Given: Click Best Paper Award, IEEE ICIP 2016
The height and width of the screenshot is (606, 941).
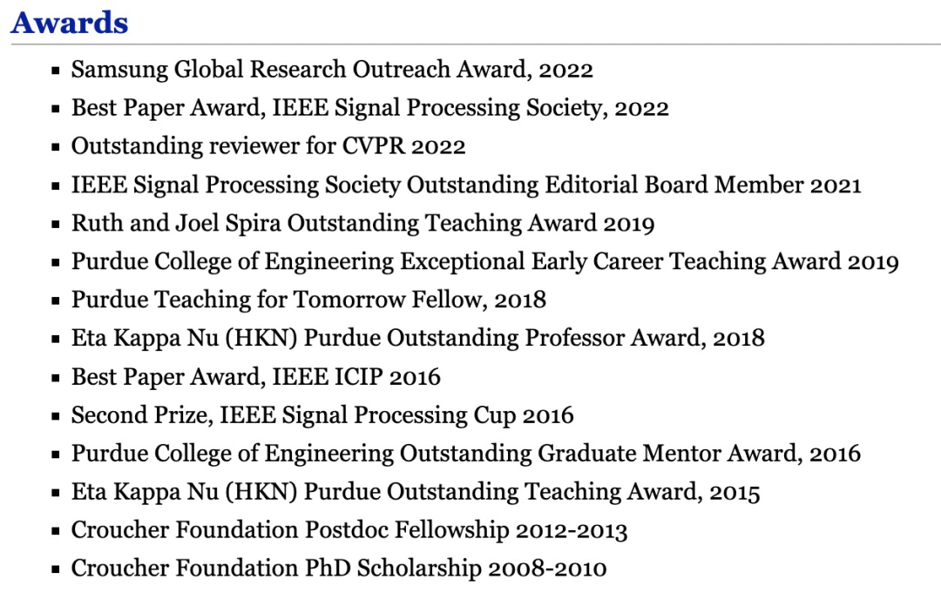Looking at the screenshot, I should point(256,376).
